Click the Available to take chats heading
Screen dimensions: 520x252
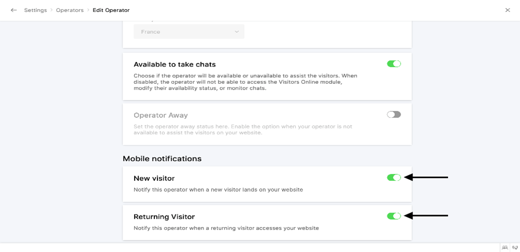point(174,65)
